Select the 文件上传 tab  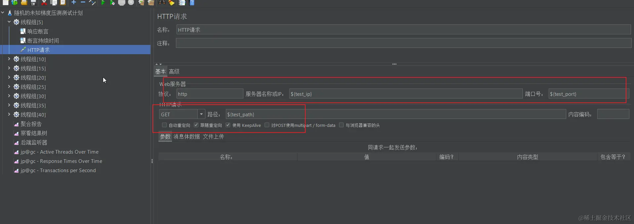(x=213, y=136)
